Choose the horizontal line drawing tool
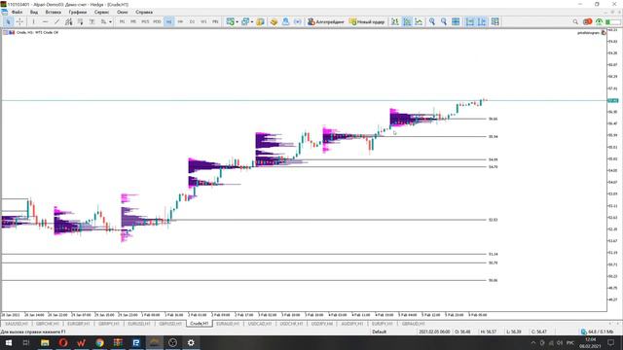Viewport: 623px width, 350px height. 45,21
